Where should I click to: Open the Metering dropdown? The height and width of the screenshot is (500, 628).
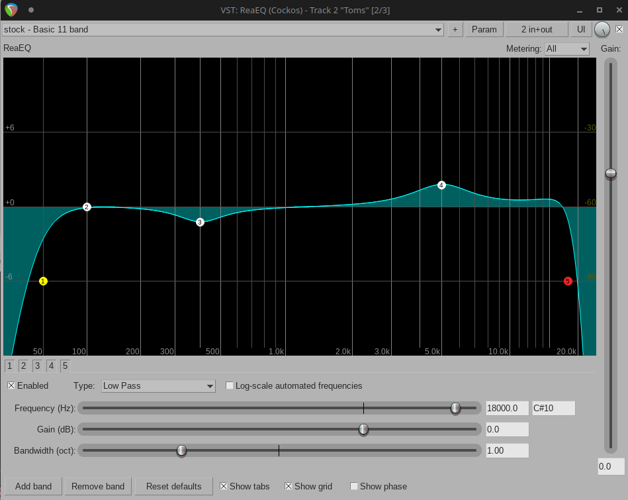[566, 49]
